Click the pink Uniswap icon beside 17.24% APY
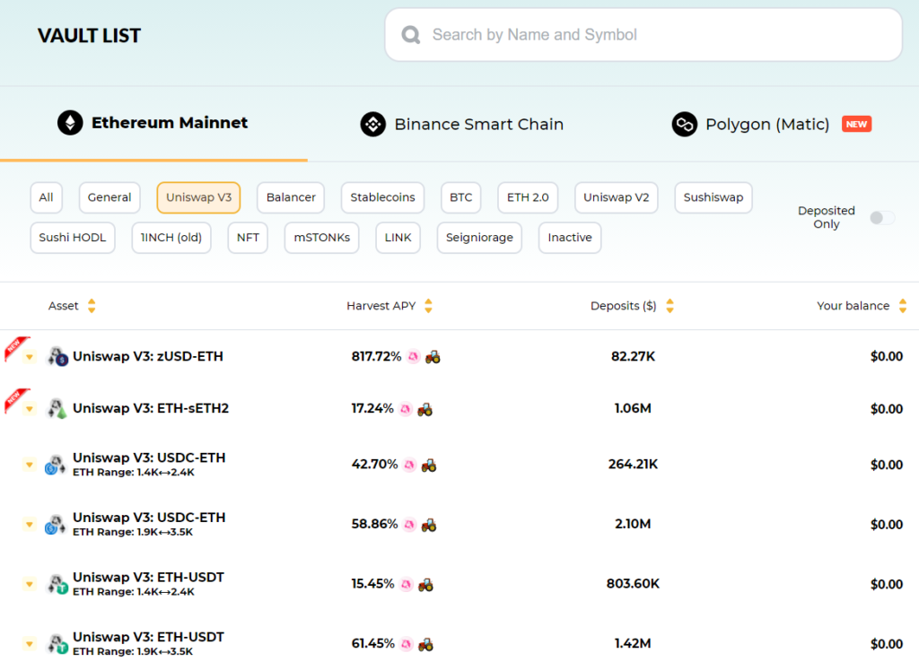This screenshot has height=662, width=919. pyautogui.click(x=406, y=409)
